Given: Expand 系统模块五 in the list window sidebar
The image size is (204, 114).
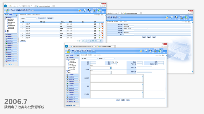Looking at the screenshot, I should 11,41.
